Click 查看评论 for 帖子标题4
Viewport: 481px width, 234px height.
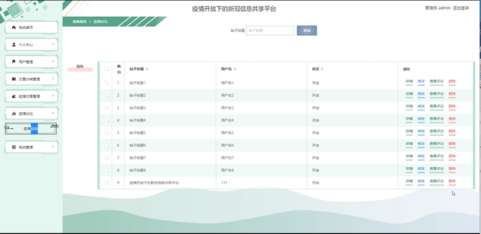[x=437, y=119]
